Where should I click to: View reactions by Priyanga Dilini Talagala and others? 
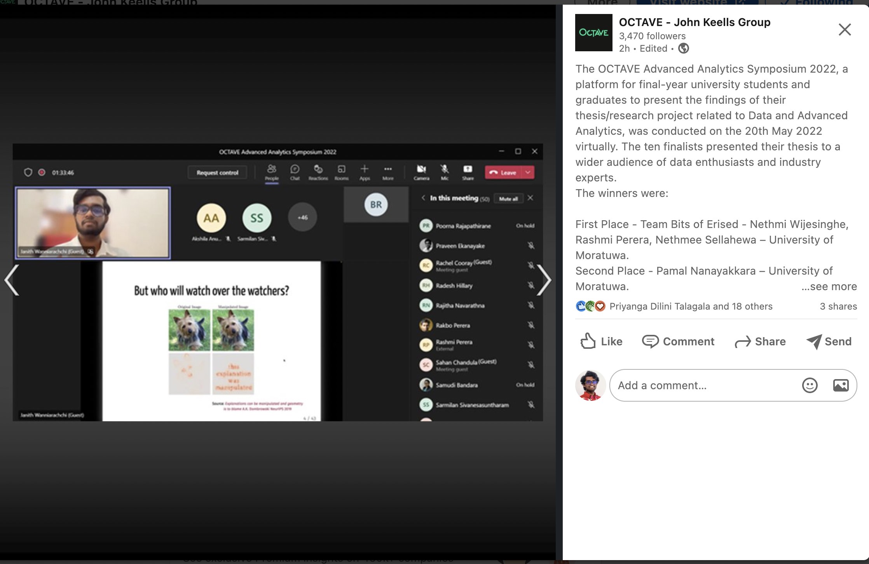tap(691, 306)
